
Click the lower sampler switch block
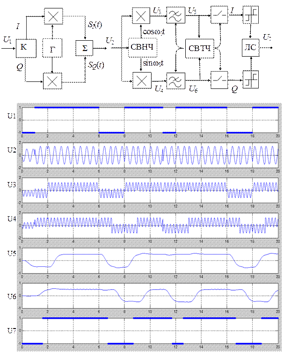(219, 80)
